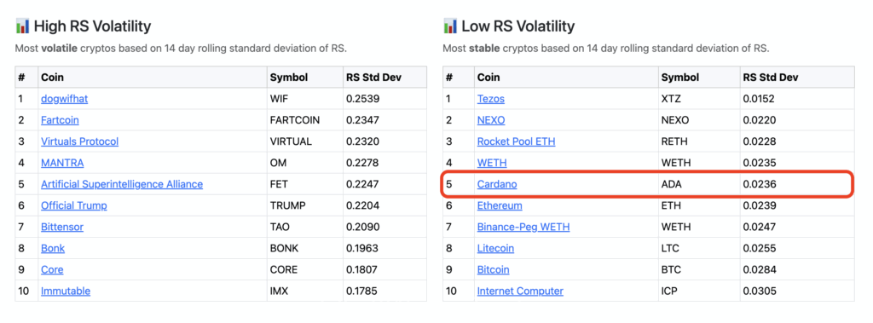Open the Bonk coin link

tap(53, 248)
